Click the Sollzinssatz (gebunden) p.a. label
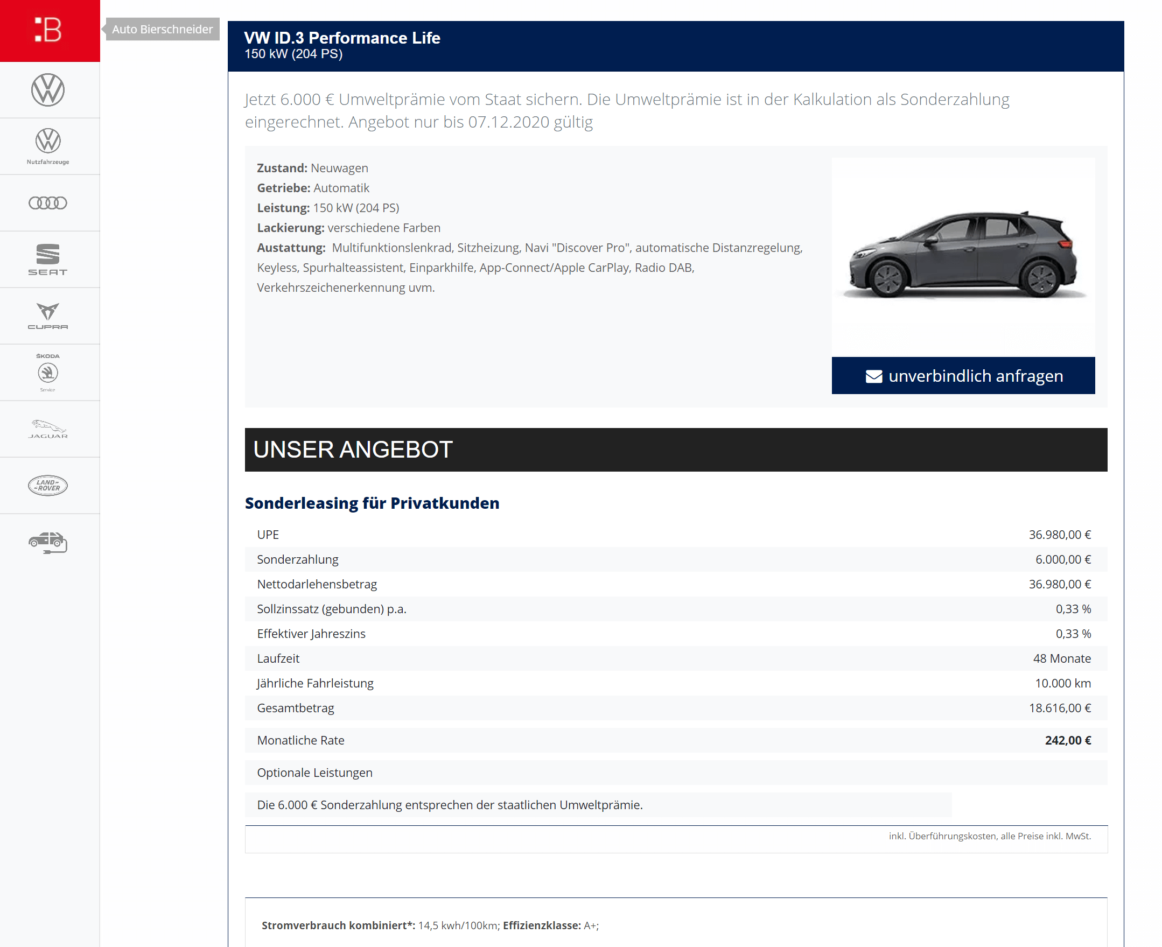The height and width of the screenshot is (947, 1162). pyautogui.click(x=332, y=609)
